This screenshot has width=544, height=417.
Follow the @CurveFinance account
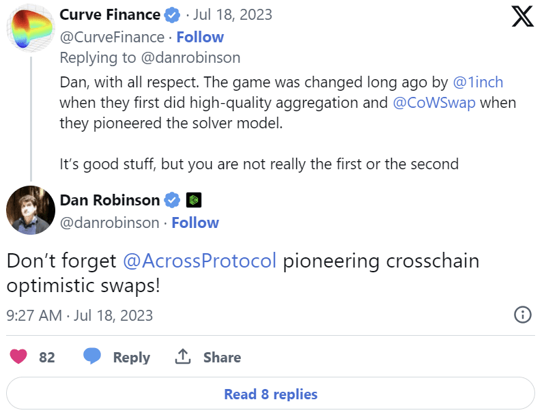[x=200, y=37]
